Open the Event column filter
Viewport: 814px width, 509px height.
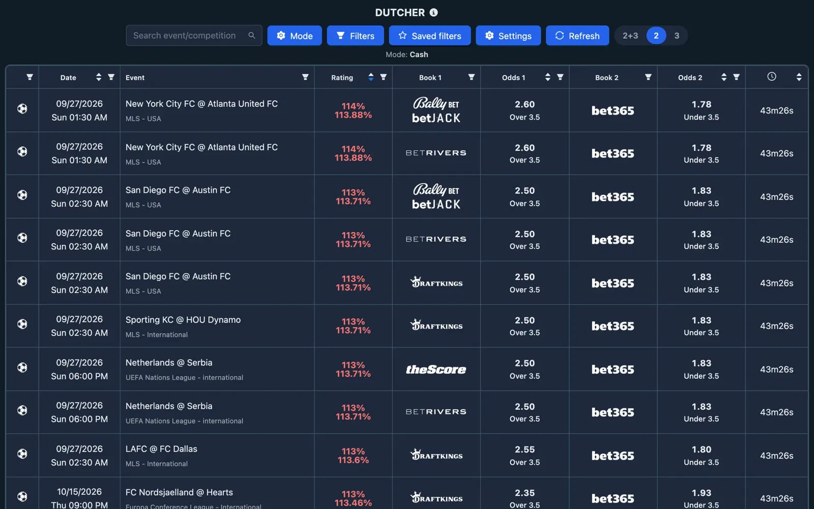tap(305, 77)
